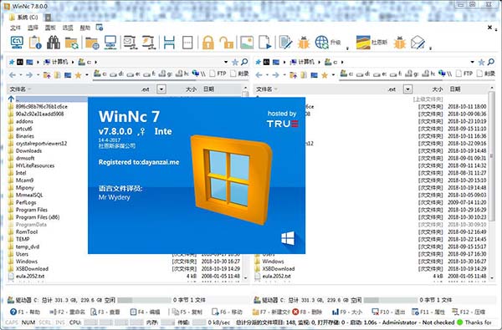This screenshot has width=502, height=330.
Task: Go back using left panel back arrow
Action: (x=13, y=75)
